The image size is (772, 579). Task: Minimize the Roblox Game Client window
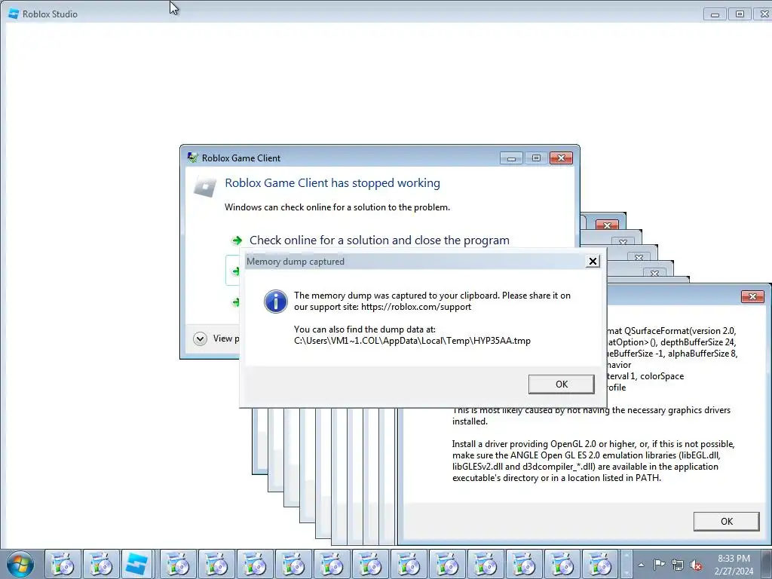511,158
